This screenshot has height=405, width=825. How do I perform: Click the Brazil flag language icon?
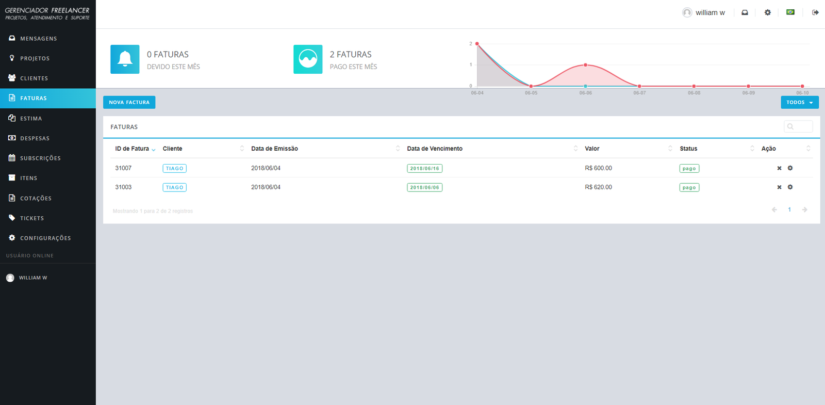pos(790,12)
